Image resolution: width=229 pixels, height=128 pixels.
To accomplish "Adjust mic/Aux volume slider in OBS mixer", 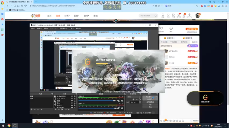I will click(x=97, y=108).
